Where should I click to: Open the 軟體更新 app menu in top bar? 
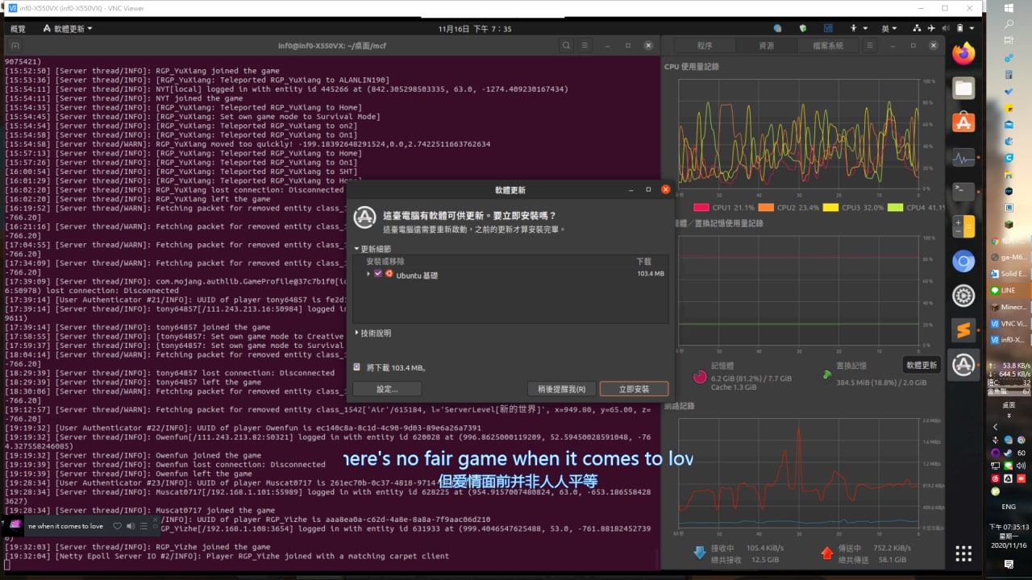click(x=68, y=28)
